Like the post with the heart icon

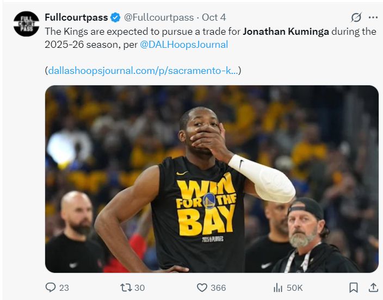[x=202, y=287]
